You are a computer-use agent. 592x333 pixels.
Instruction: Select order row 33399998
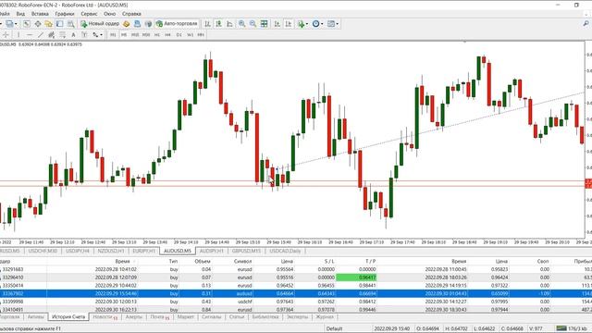(296, 302)
